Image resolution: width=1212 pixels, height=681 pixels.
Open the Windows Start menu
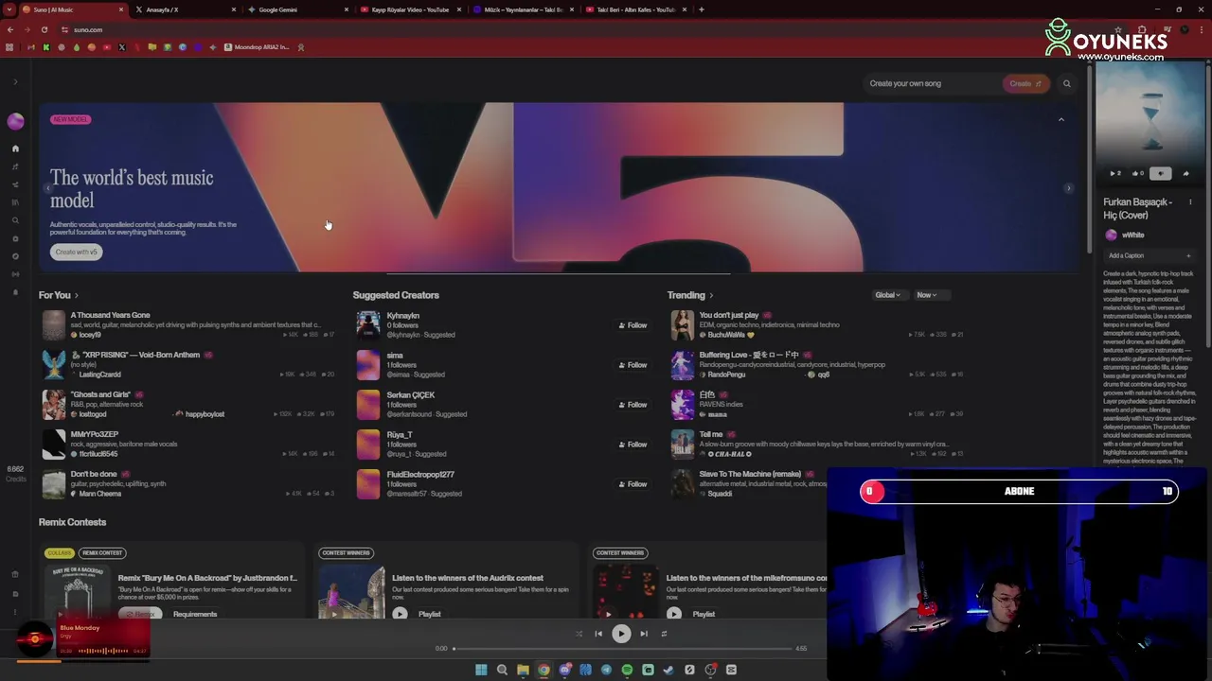click(481, 670)
